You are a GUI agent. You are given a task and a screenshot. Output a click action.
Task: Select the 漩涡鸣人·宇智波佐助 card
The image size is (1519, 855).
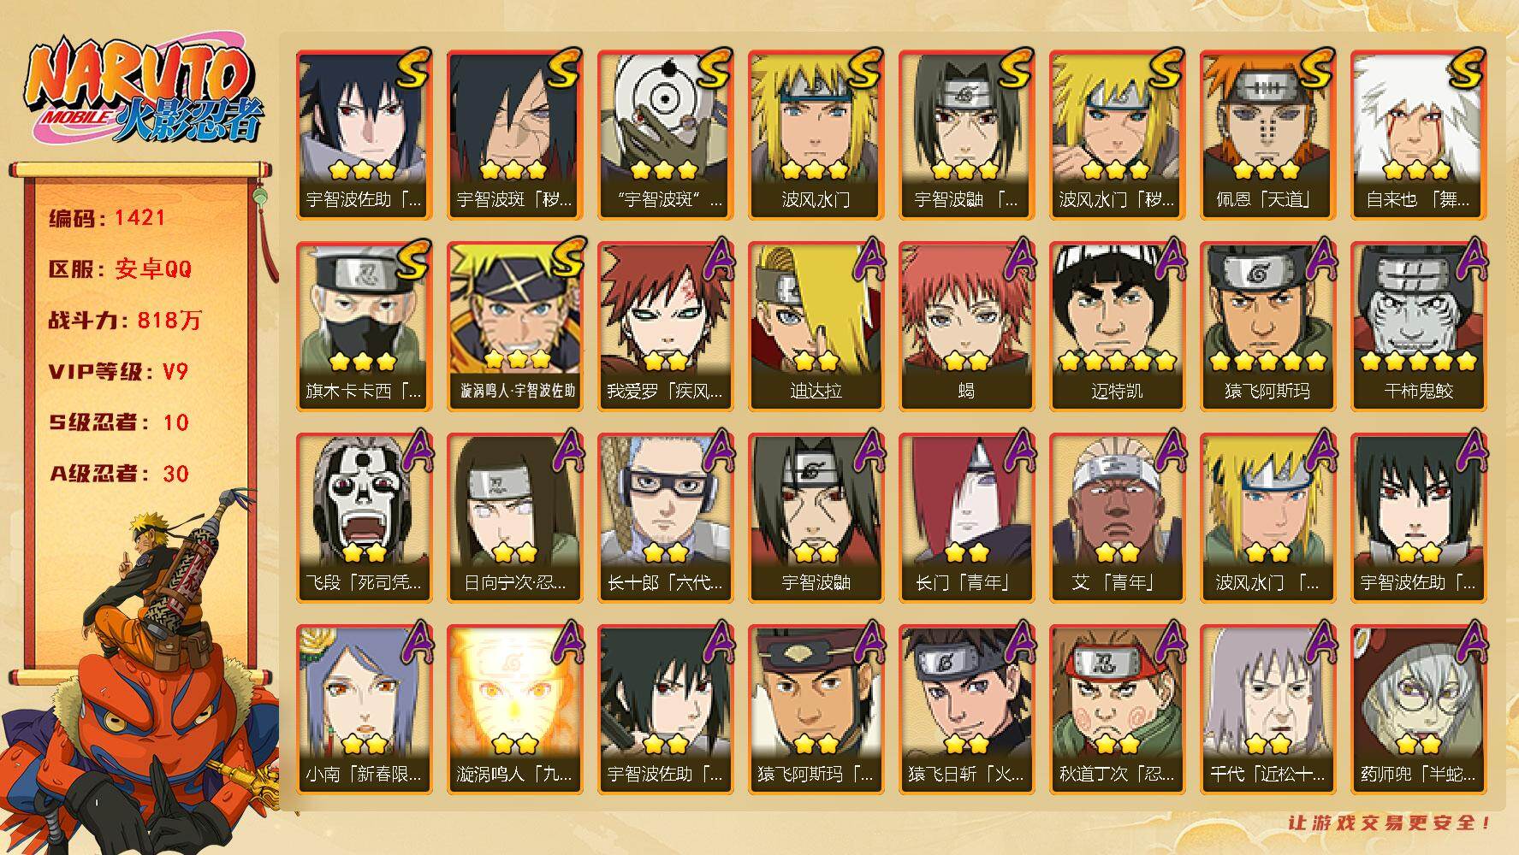point(514,326)
